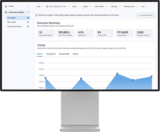Expand the Home chevron in sidebar
The width and height of the screenshot is (160, 132).
(28, 6)
